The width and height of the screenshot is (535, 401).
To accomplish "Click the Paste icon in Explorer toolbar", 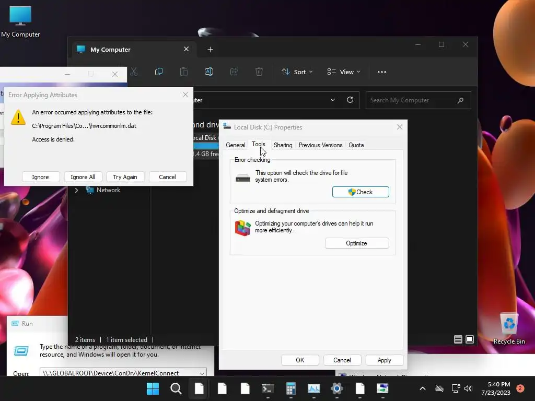I will click(x=184, y=72).
